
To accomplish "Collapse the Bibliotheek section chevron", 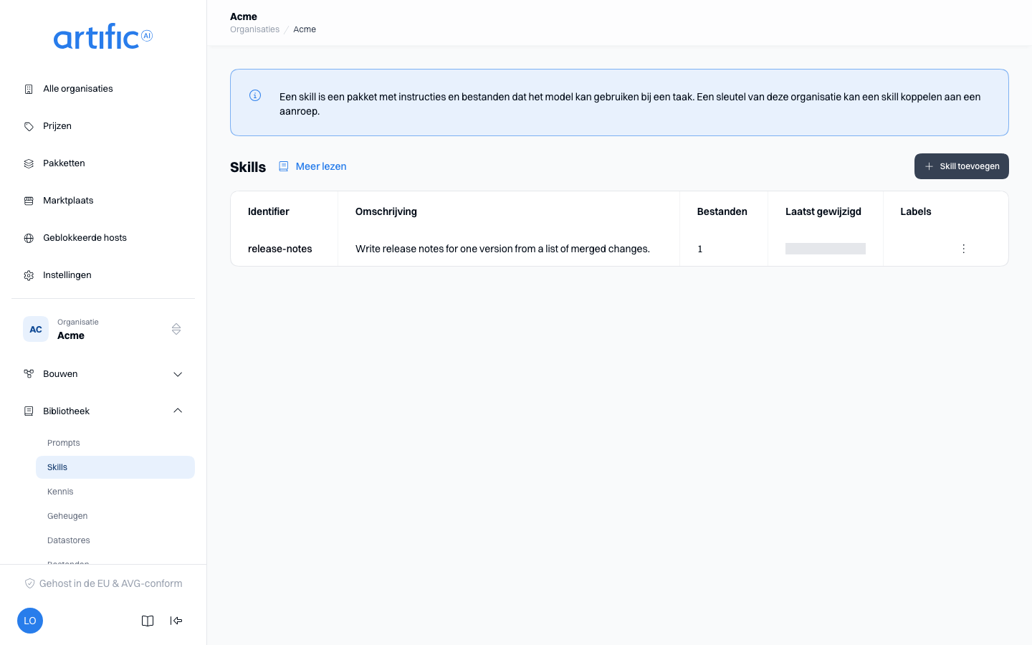I will pos(178,411).
